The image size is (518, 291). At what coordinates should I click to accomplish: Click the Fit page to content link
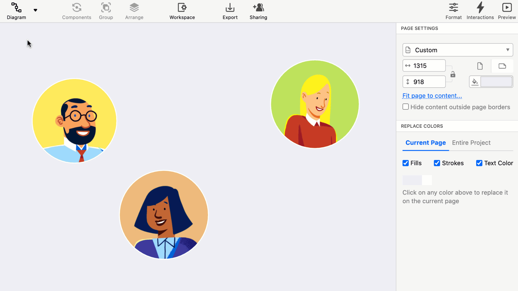coord(432,96)
